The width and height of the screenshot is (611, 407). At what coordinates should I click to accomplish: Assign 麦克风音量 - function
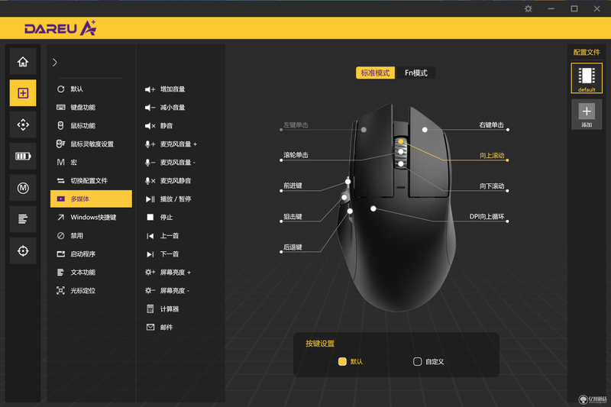tap(170, 163)
